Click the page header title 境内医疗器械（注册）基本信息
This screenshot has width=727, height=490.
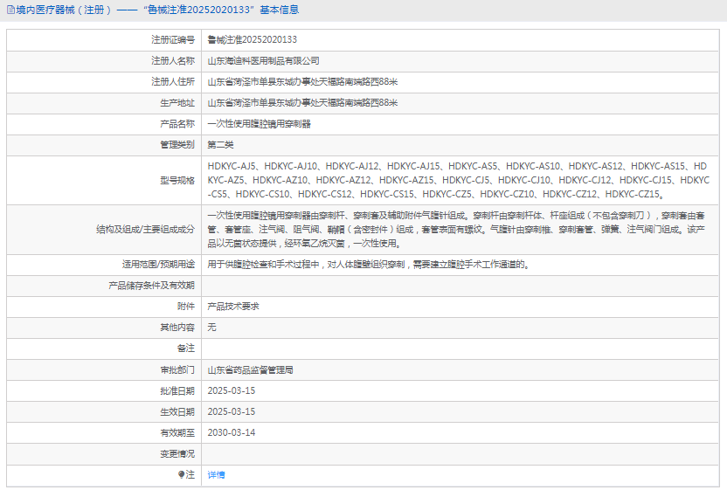coord(157,10)
